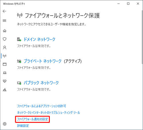Click ファイアウォール通知の設定 link
Screen dimensions: 143x130
tap(33, 119)
